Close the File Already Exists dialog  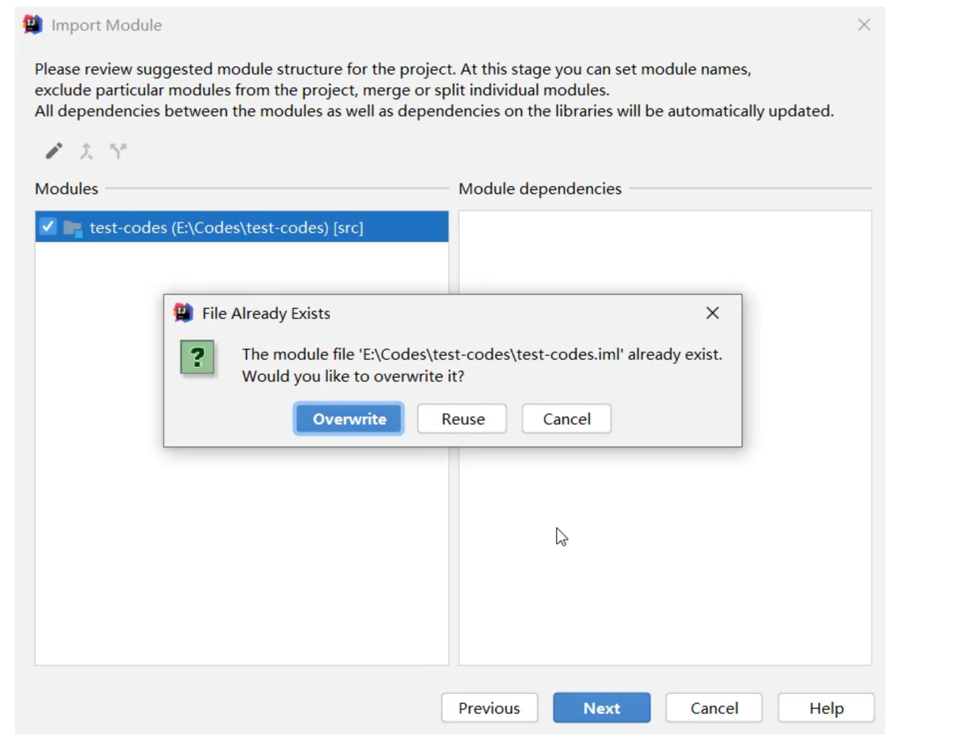pos(712,313)
